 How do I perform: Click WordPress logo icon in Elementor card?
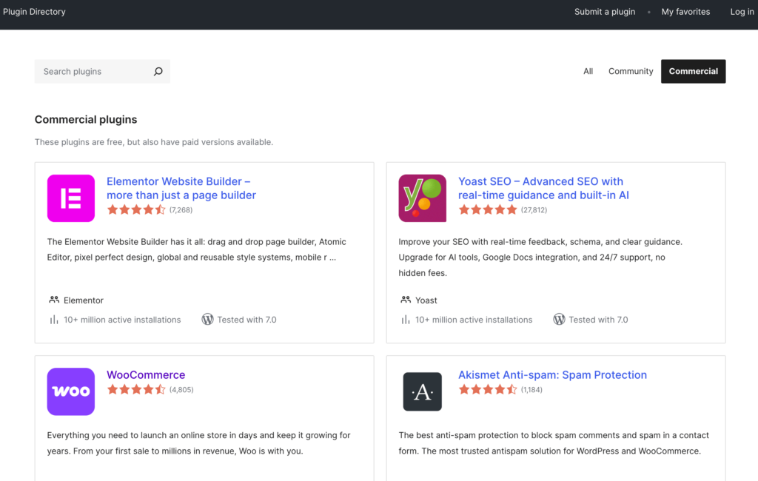(x=207, y=319)
